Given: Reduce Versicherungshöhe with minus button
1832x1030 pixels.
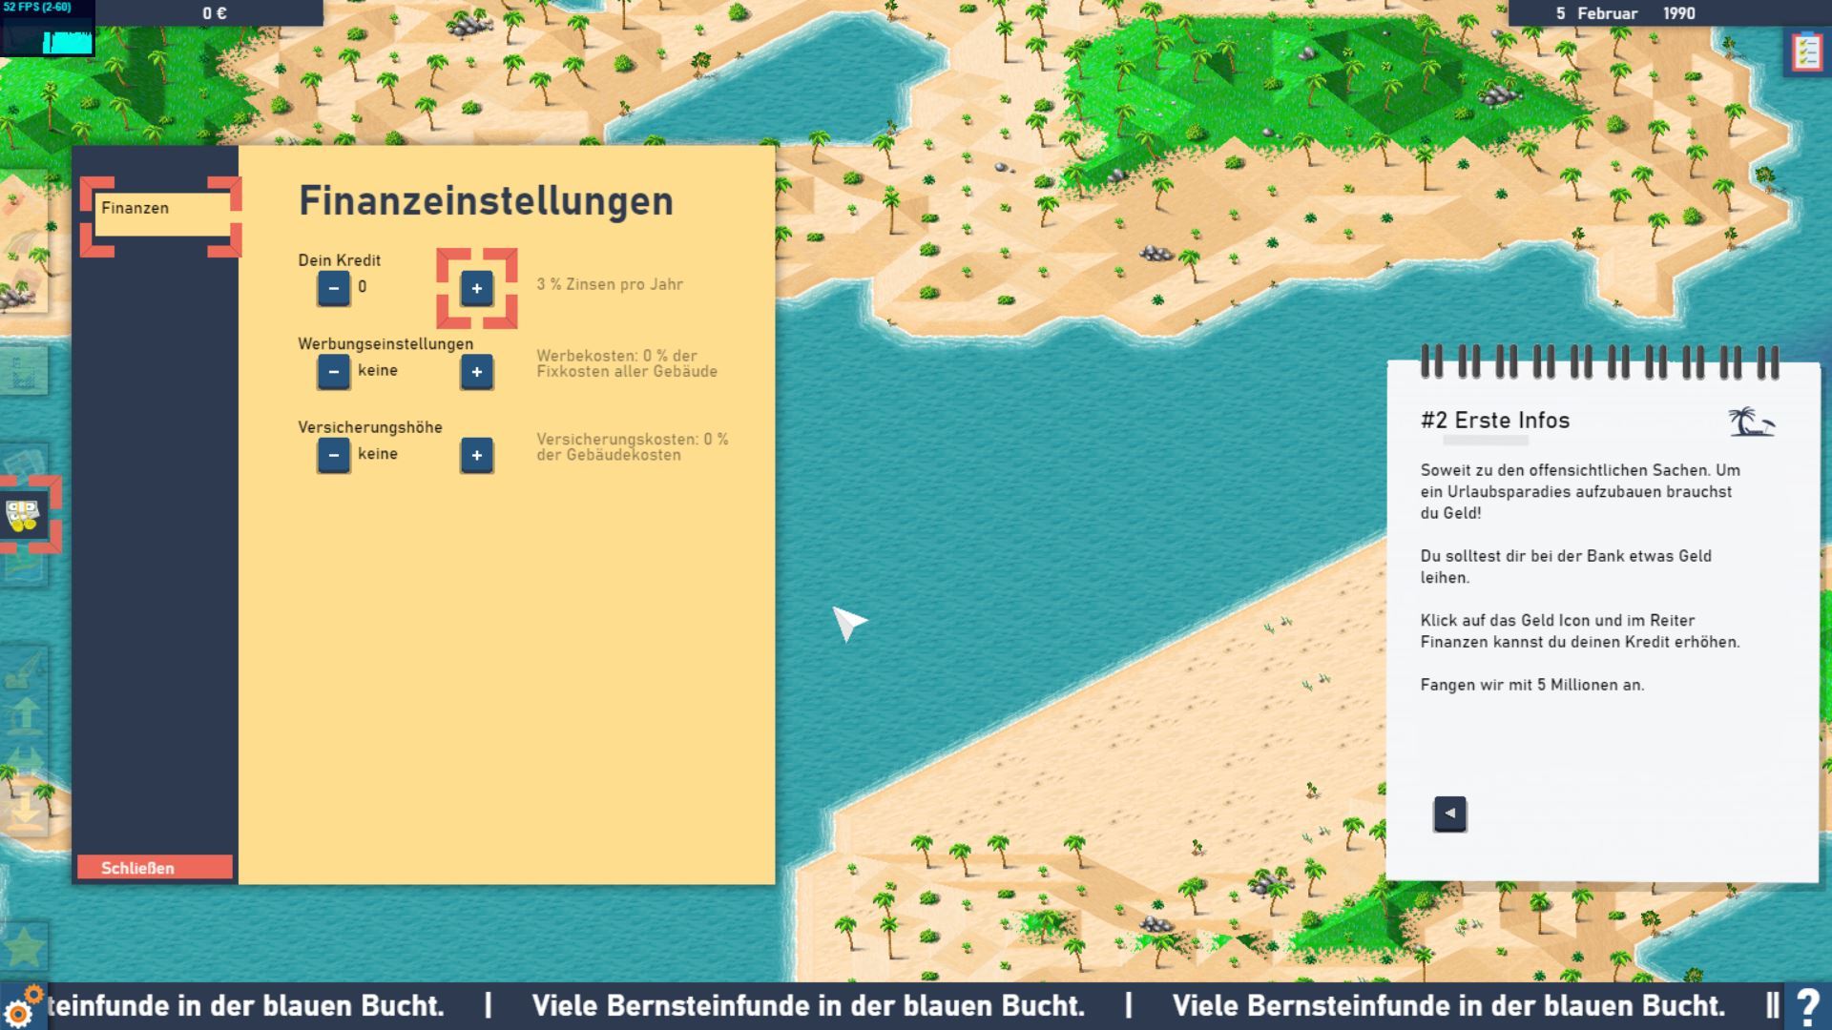Looking at the screenshot, I should [333, 455].
